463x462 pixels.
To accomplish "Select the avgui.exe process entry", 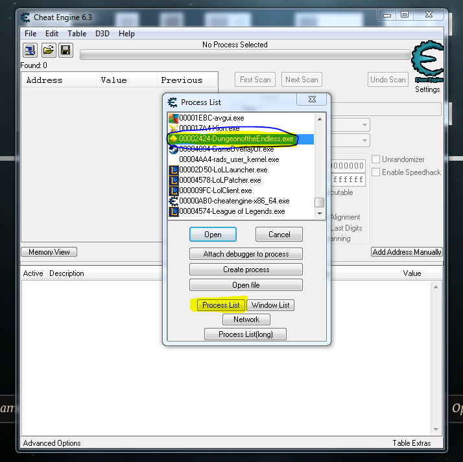I will coord(241,118).
